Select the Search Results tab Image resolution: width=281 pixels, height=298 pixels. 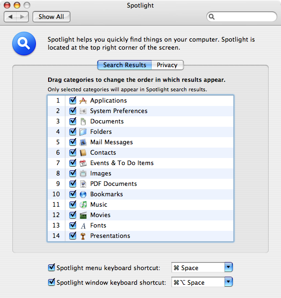pos(125,65)
